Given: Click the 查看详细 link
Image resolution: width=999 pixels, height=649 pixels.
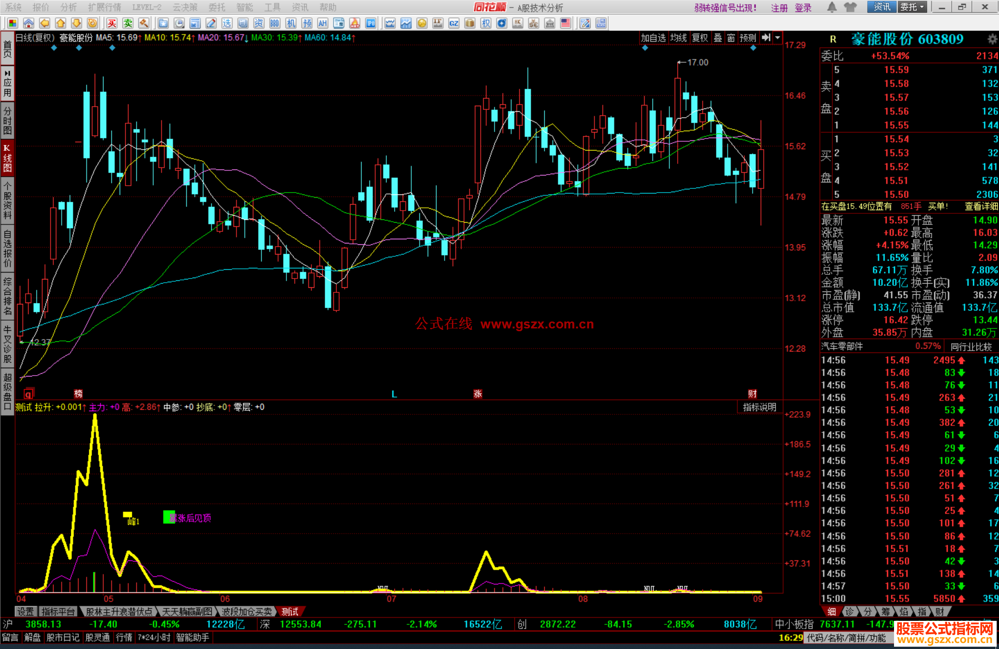Looking at the screenshot, I should [x=980, y=206].
